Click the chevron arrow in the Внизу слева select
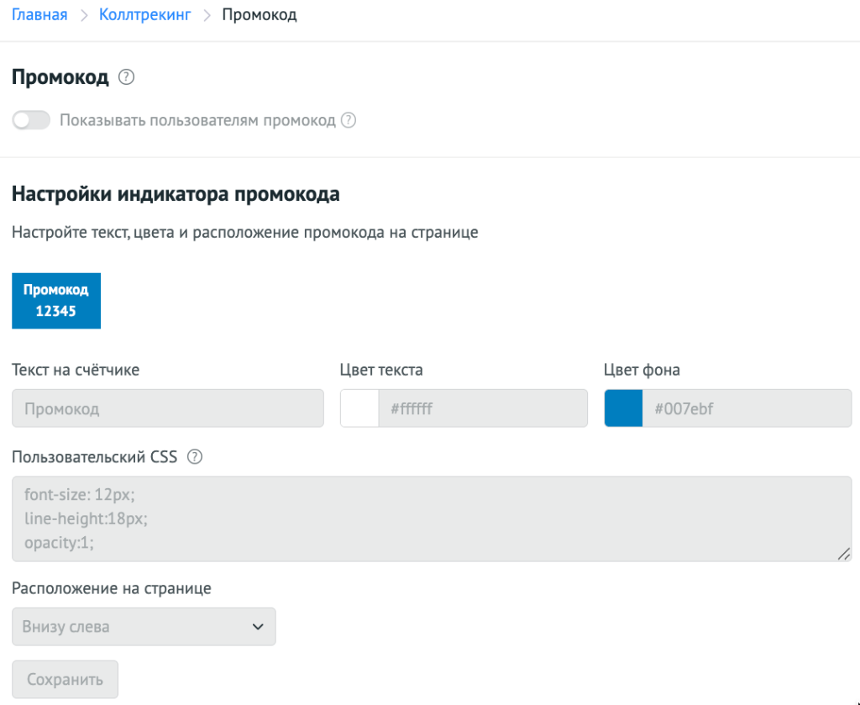 [x=258, y=627]
